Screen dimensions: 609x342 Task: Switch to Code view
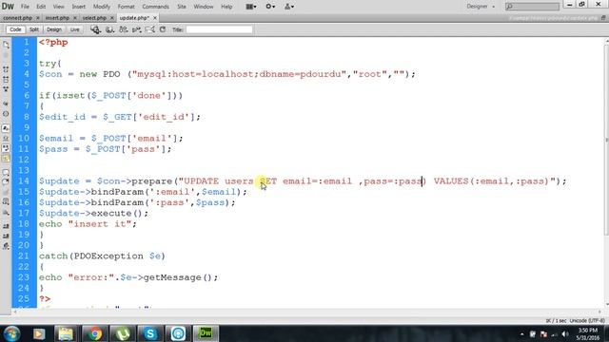15,29
